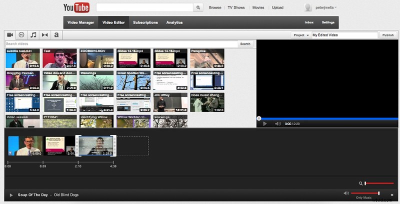Open the text 'a' tab icon
This screenshot has height=204, width=400.
point(56,35)
